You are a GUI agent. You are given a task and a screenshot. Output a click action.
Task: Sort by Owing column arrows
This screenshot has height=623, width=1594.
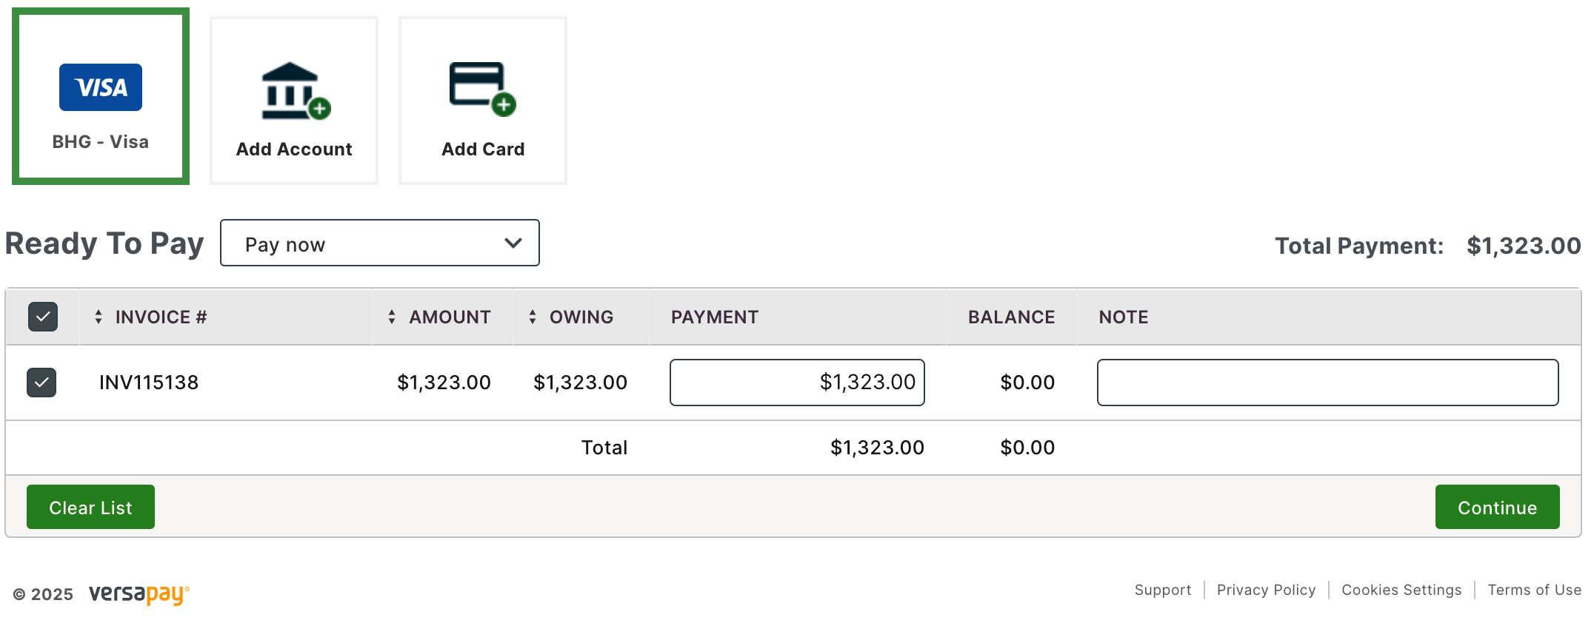tap(533, 317)
